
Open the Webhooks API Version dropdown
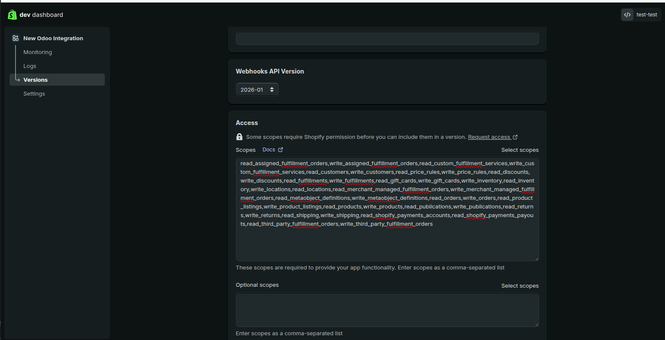[x=257, y=89]
